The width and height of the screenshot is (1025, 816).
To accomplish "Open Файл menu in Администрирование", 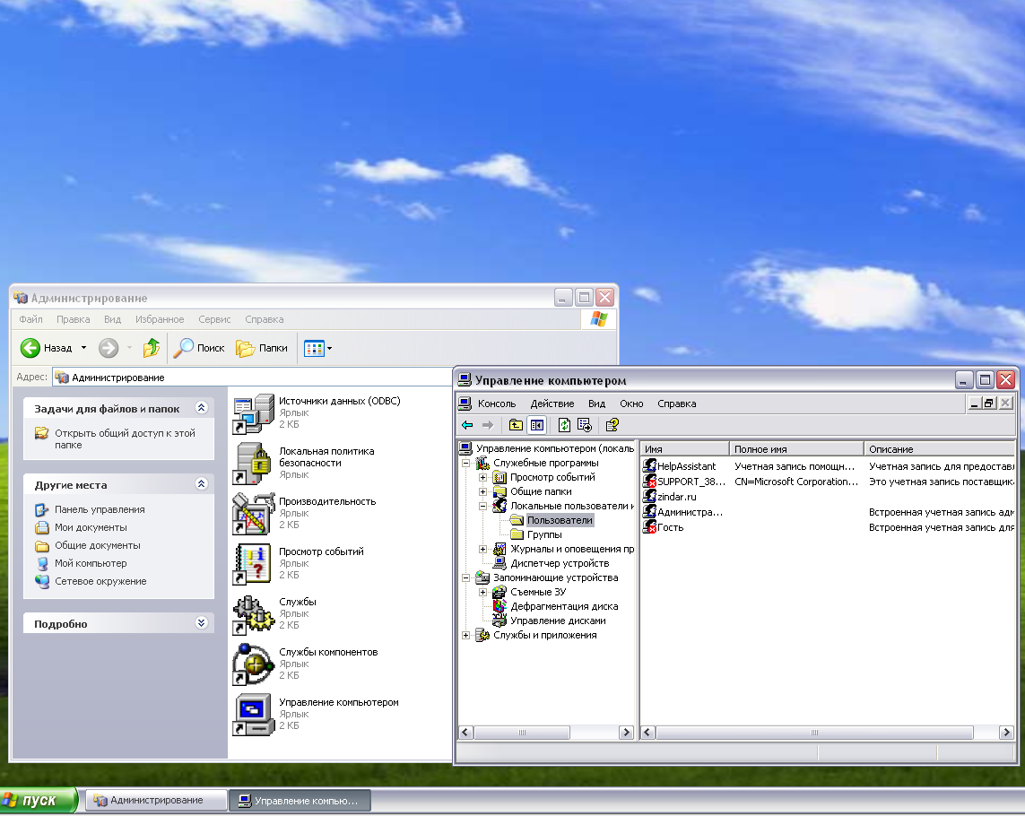I will [30, 320].
